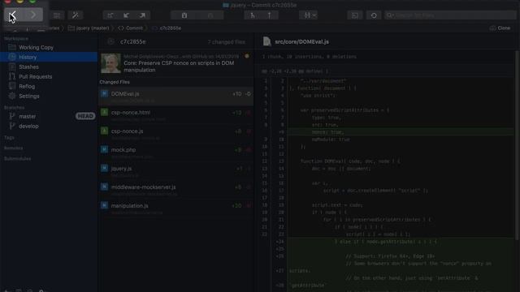Click the jquery (master) breadcrumb
520x292 pixels.
pyautogui.click(x=89, y=28)
